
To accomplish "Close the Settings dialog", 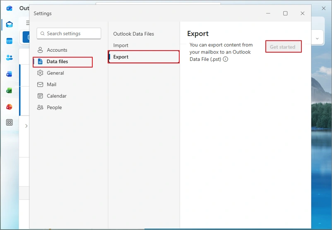I will point(302,13).
